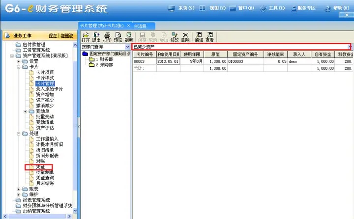Open 计提本月折旧 in the tree
This screenshot has height=219, width=354.
pos(50,144)
